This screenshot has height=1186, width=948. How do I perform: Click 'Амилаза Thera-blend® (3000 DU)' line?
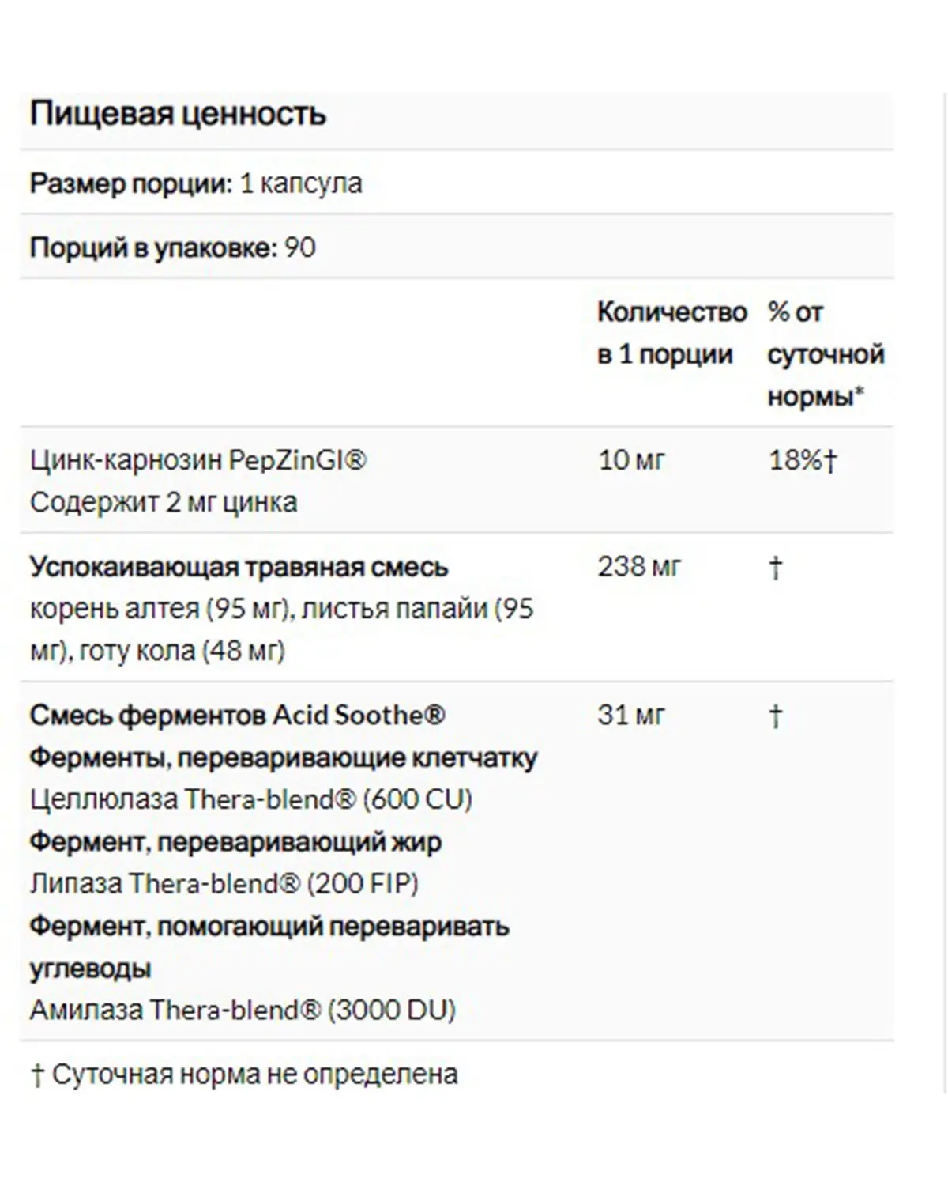pyautogui.click(x=243, y=1010)
